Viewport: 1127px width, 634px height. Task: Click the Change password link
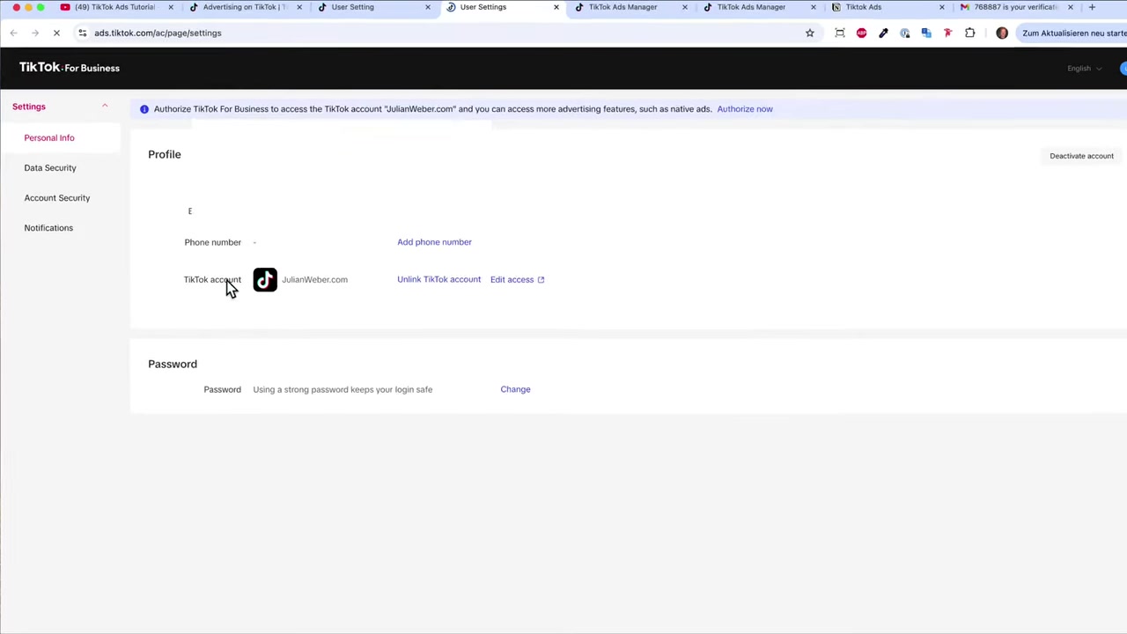click(515, 389)
